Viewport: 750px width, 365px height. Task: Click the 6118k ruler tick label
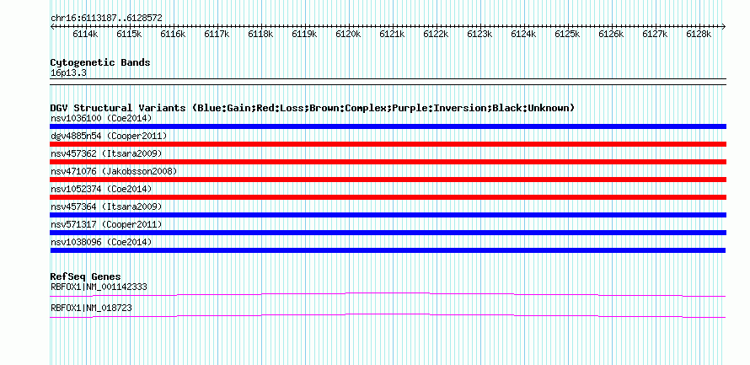260,35
